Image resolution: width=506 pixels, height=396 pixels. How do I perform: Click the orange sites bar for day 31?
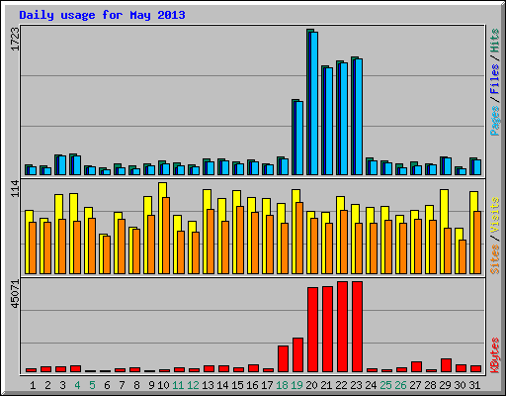(477, 243)
